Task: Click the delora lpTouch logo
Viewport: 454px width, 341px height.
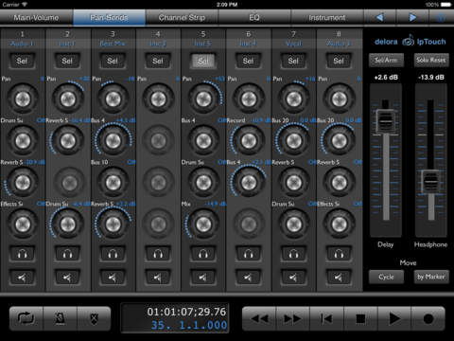Action: click(x=410, y=42)
